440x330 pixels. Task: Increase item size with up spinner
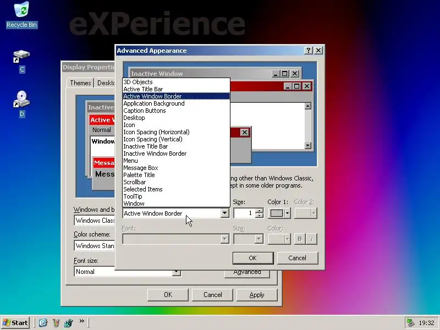click(260, 211)
